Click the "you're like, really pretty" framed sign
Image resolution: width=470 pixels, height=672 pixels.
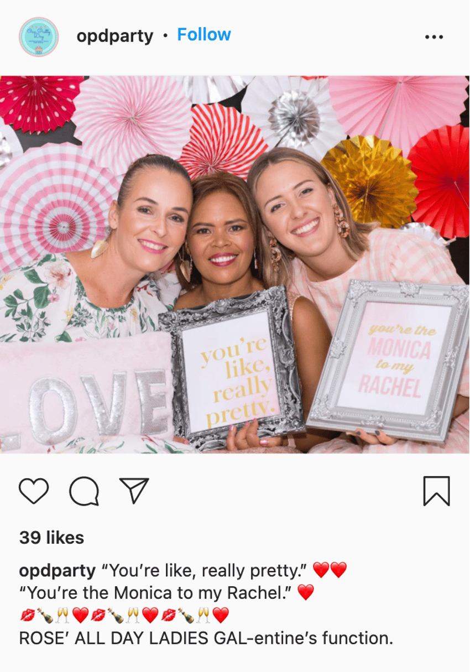(x=232, y=367)
